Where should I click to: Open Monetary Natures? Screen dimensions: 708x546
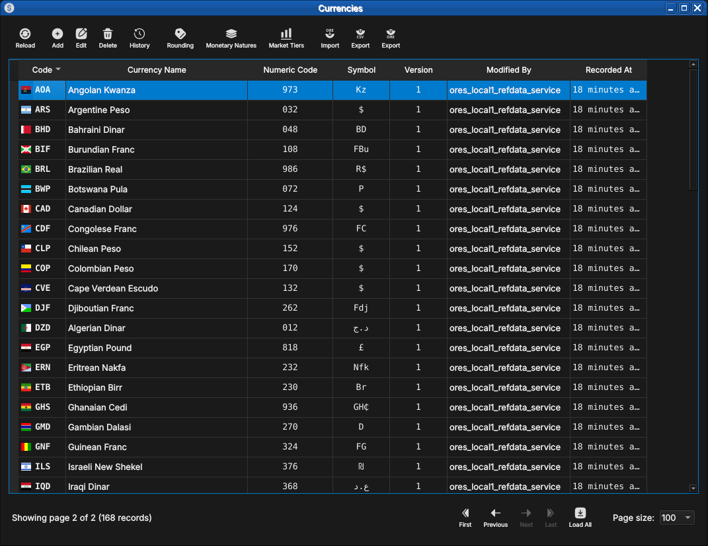tap(231, 38)
